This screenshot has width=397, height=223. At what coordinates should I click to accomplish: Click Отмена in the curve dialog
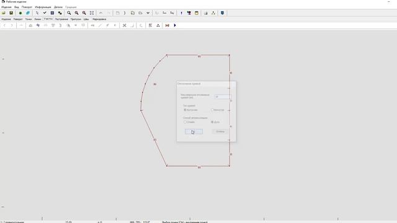point(220,131)
